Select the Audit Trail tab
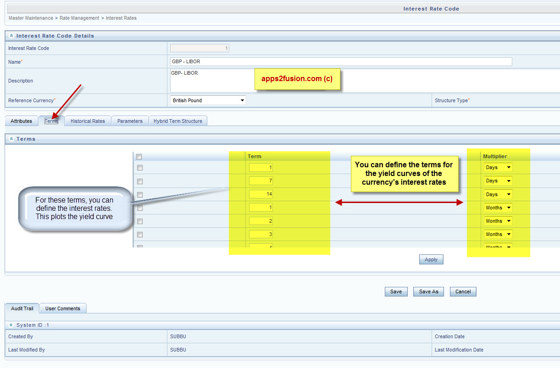 point(22,308)
